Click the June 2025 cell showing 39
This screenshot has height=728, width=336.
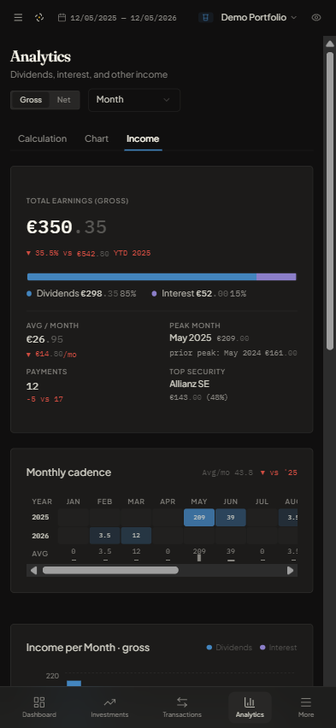[x=231, y=517]
